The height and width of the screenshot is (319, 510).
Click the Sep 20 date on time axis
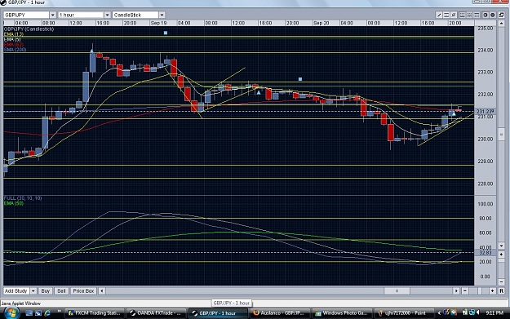[321, 23]
